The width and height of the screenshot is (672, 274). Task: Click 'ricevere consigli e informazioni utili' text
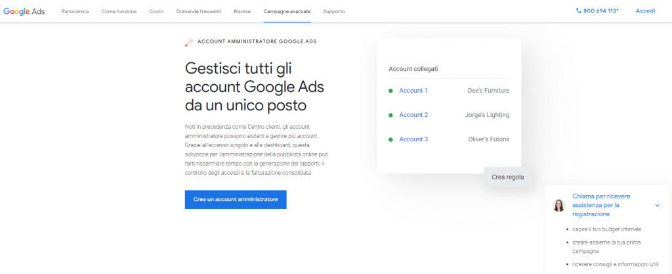click(616, 264)
